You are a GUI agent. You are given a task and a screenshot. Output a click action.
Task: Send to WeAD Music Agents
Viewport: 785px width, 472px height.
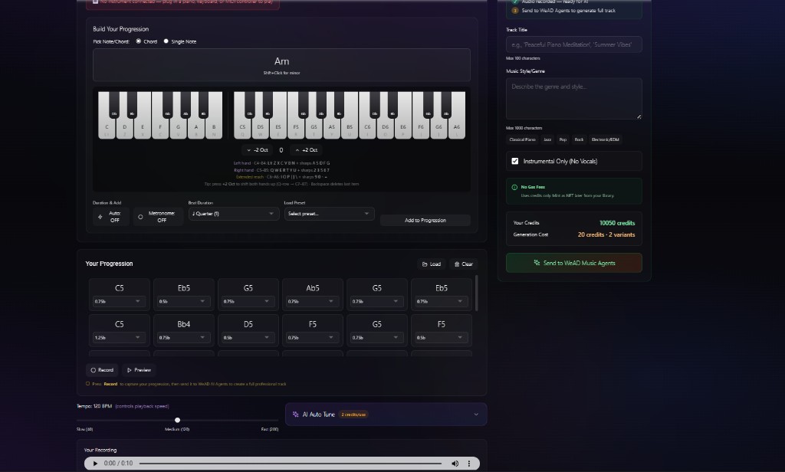573,263
